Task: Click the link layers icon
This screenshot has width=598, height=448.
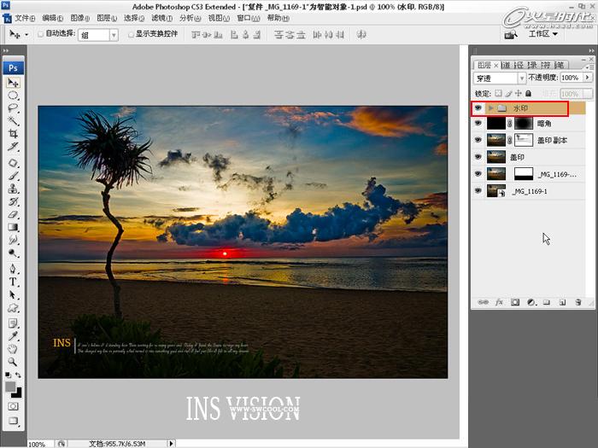Action: click(x=484, y=302)
